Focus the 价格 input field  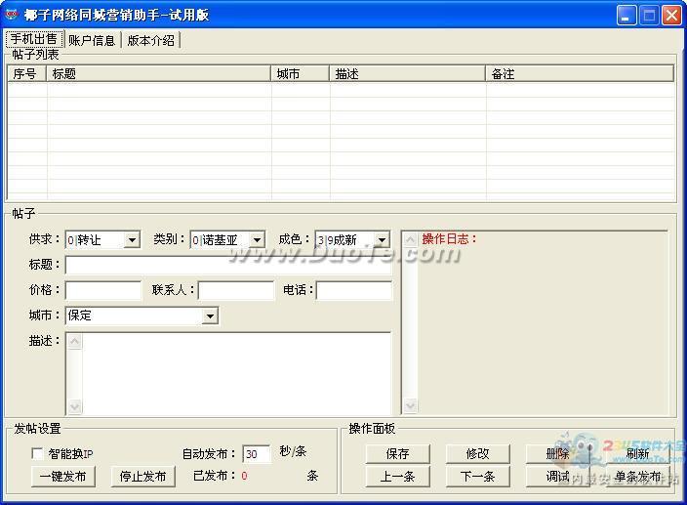[103, 291]
